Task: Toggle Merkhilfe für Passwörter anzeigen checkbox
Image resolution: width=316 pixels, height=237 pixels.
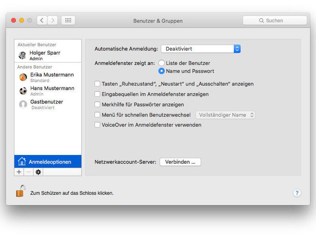Action: point(97,105)
